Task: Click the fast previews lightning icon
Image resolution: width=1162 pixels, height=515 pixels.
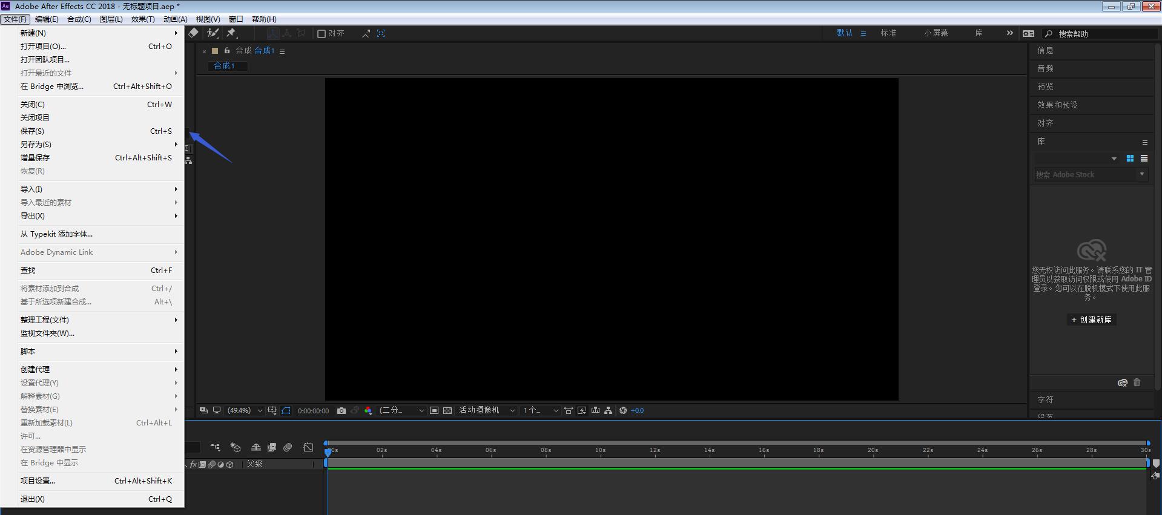Action: click(582, 410)
